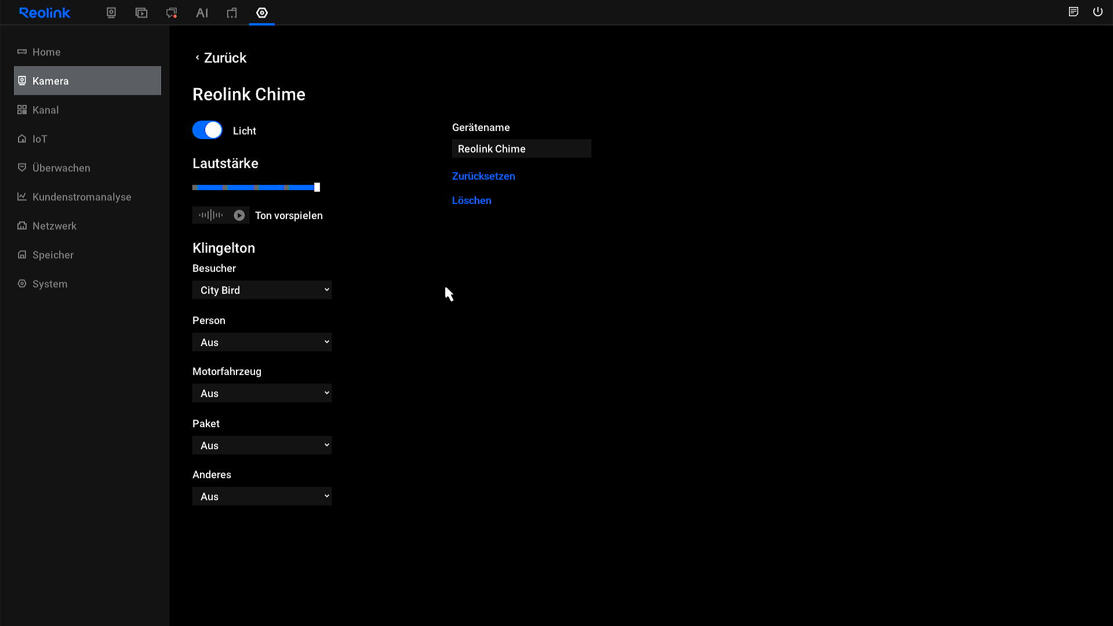Image resolution: width=1113 pixels, height=626 pixels.
Task: Toggle the Licht switch off
Action: coord(208,130)
